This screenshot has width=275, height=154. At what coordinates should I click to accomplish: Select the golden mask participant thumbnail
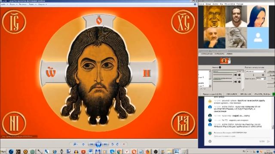(214, 16)
